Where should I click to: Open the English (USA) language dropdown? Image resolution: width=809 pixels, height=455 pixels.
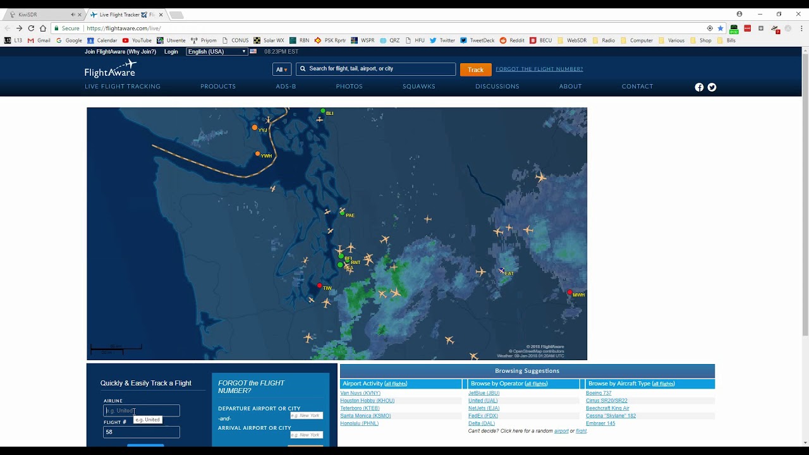pos(216,52)
